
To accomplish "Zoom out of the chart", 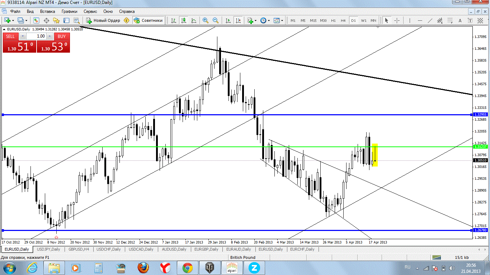I will point(216,20).
